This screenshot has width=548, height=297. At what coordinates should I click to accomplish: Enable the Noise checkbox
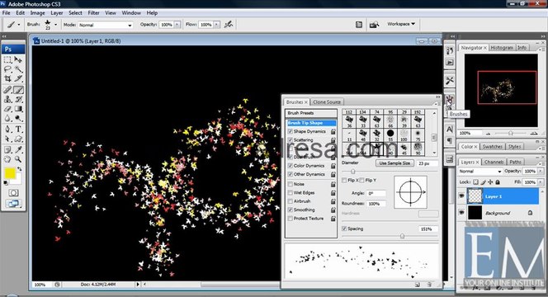click(x=290, y=184)
